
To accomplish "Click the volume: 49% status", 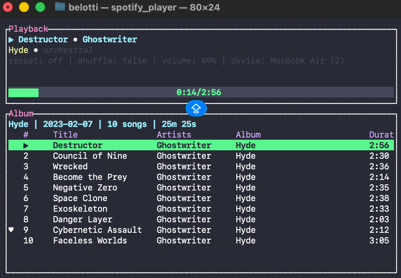I will (x=189, y=61).
